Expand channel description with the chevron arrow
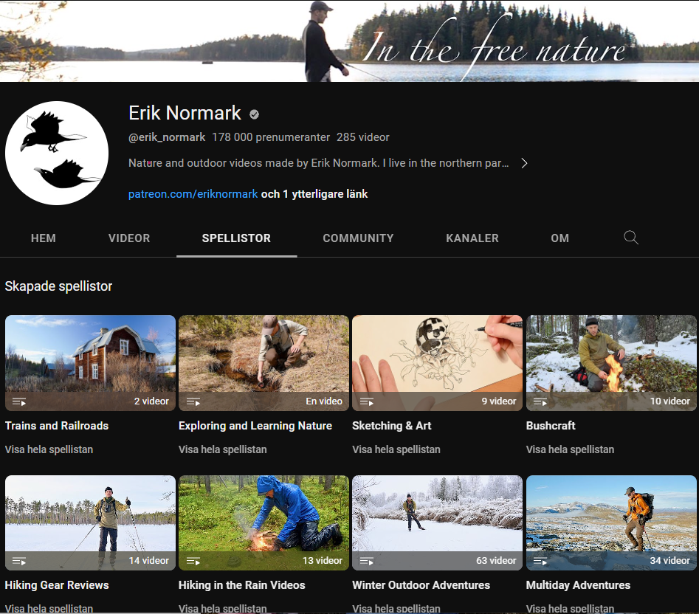 pos(525,163)
